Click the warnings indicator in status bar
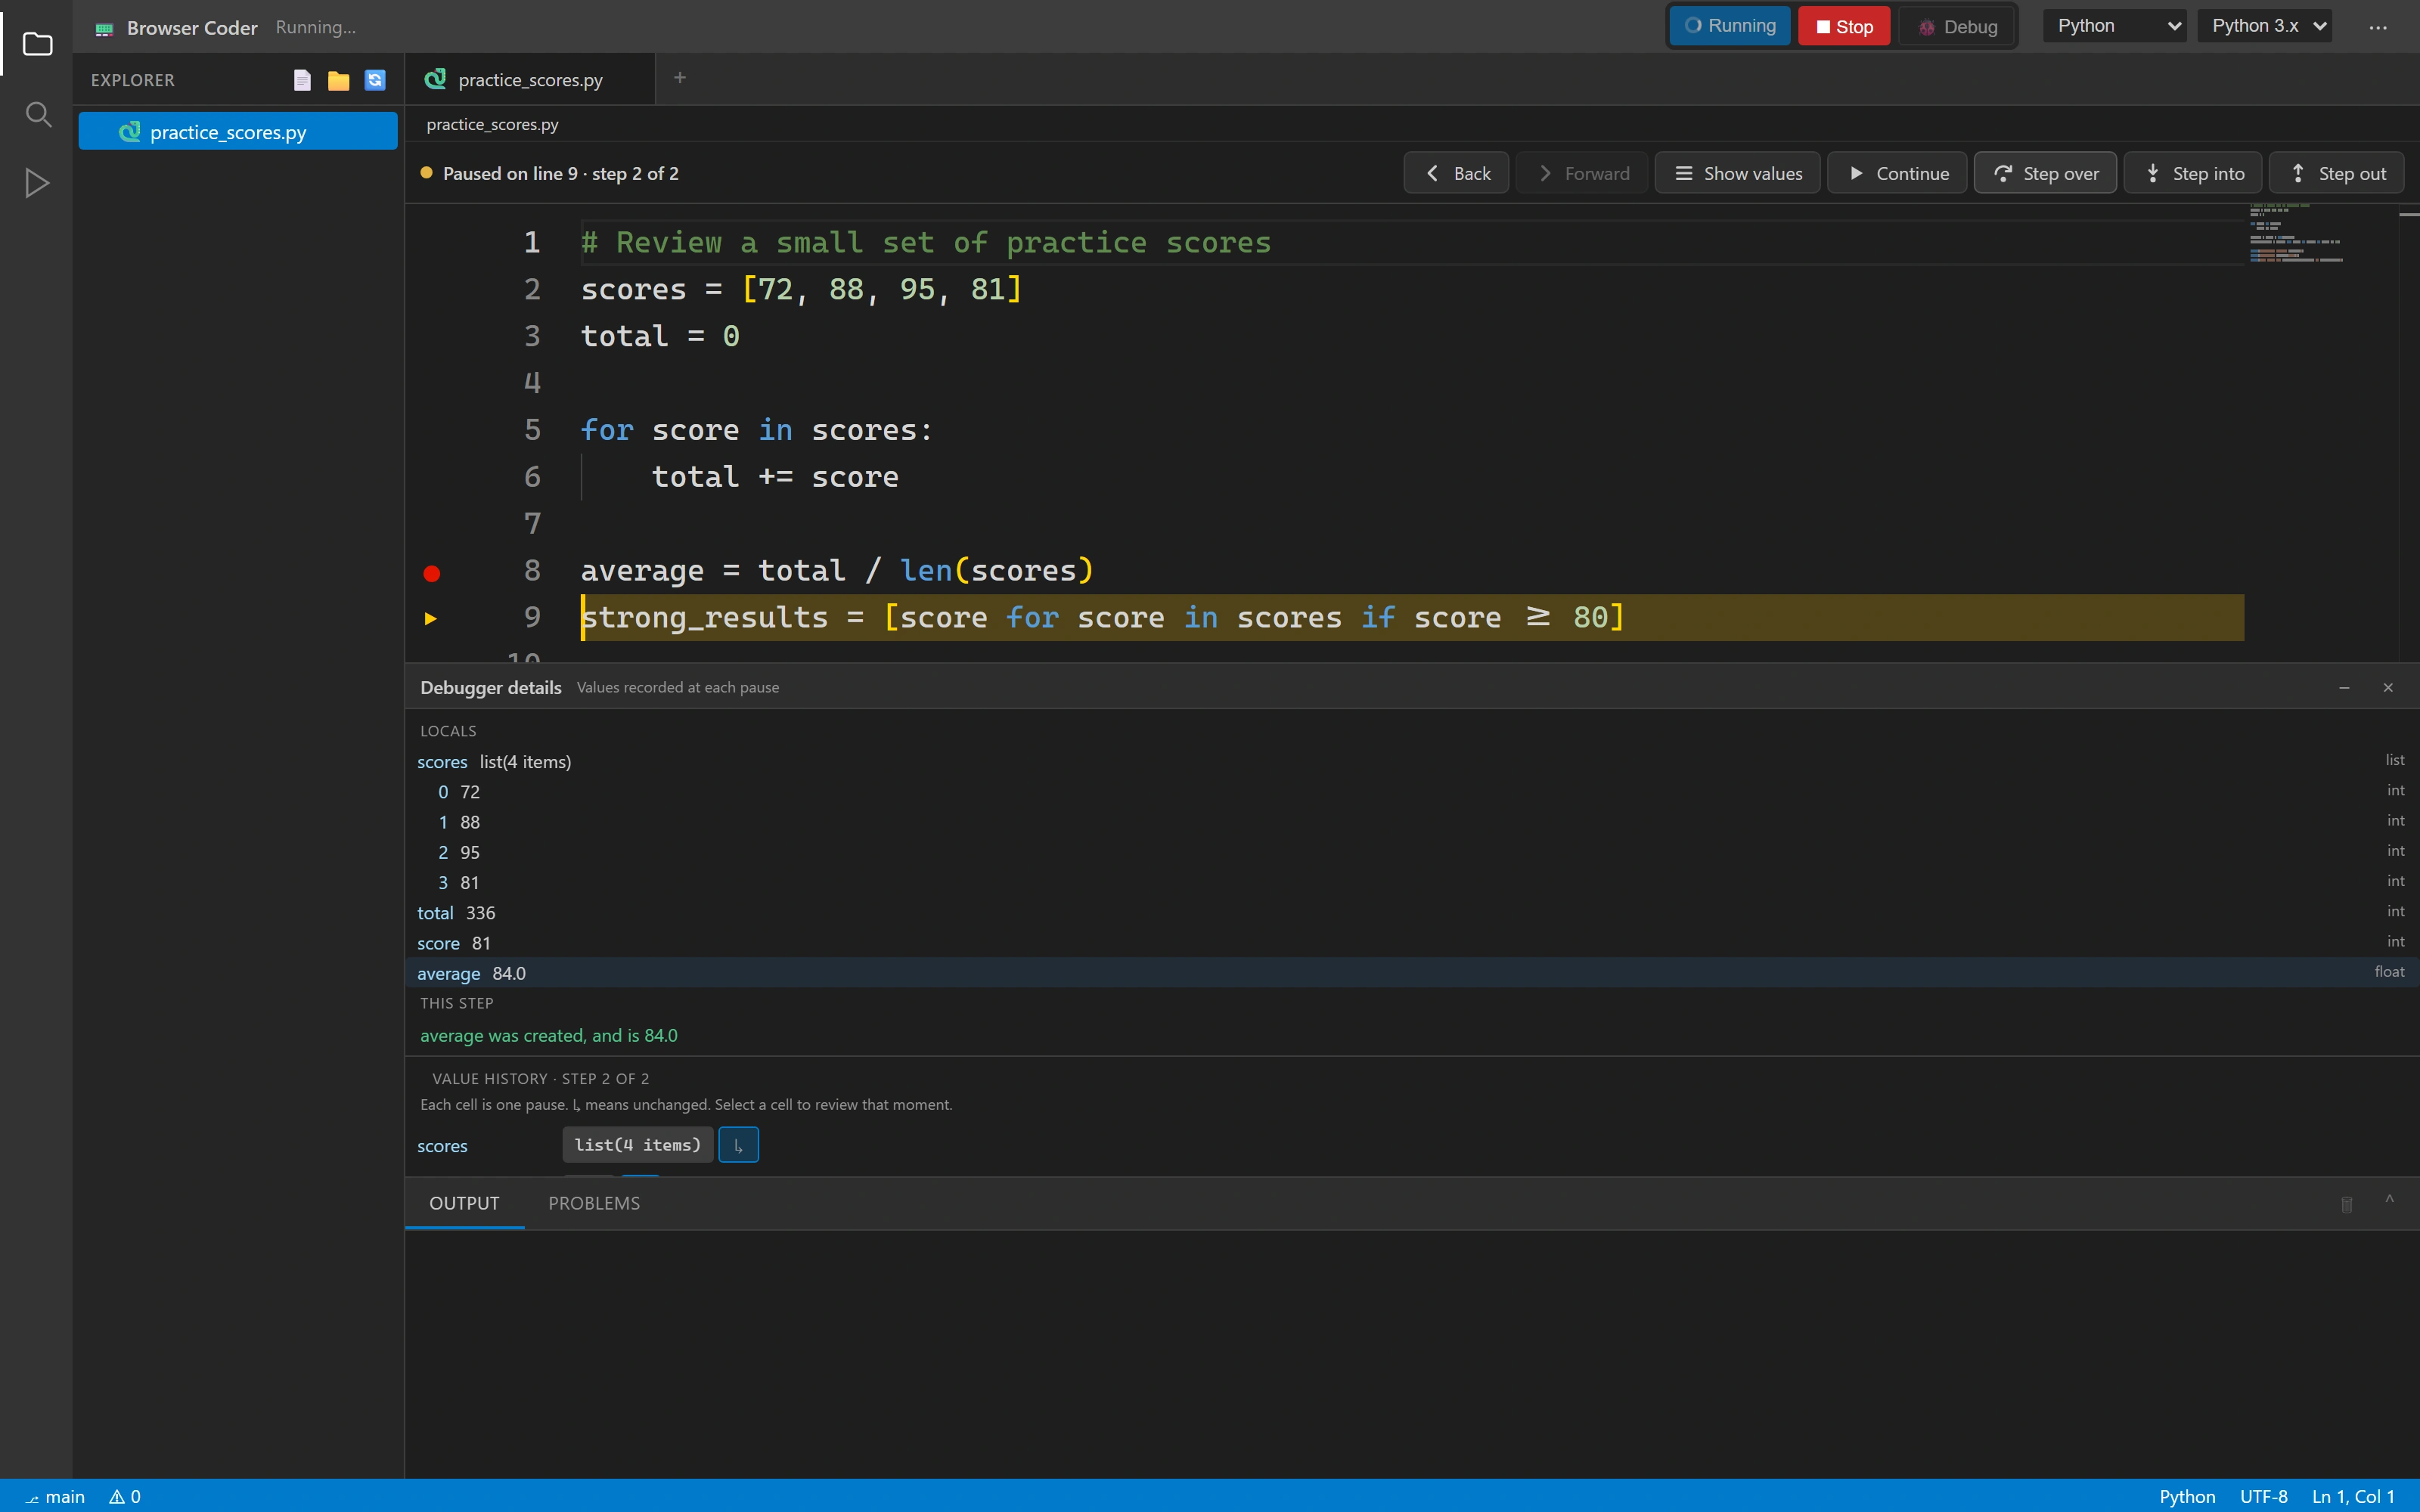 point(125,1496)
